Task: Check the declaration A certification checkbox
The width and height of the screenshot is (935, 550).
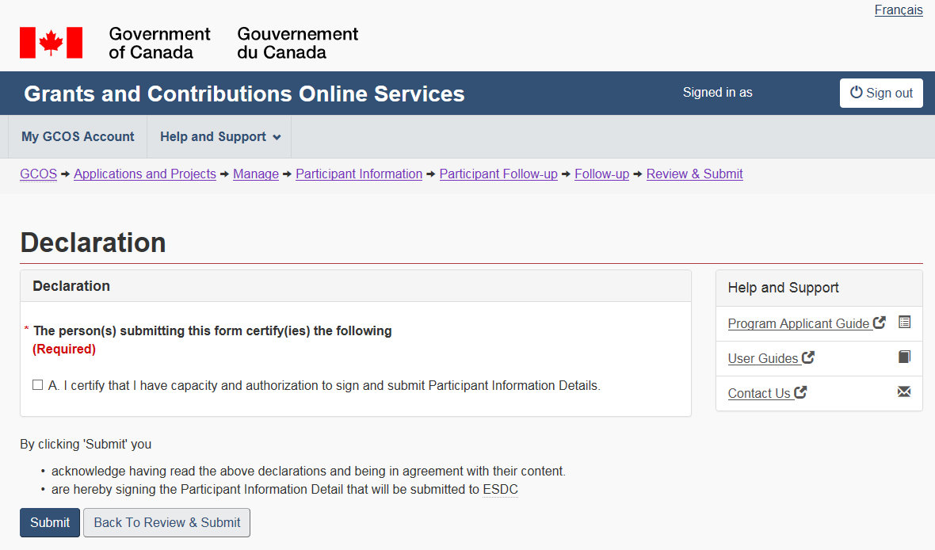Action: pyautogui.click(x=37, y=386)
